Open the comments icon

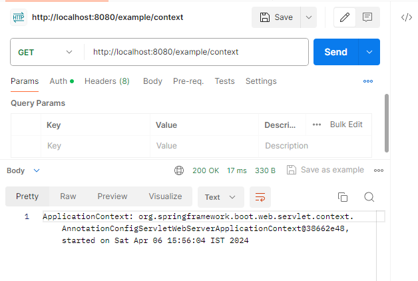[367, 17]
